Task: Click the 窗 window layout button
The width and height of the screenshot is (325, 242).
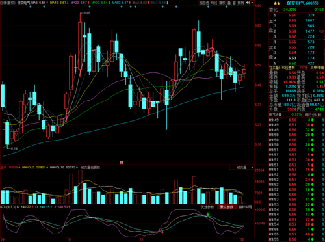Action: click(x=235, y=3)
